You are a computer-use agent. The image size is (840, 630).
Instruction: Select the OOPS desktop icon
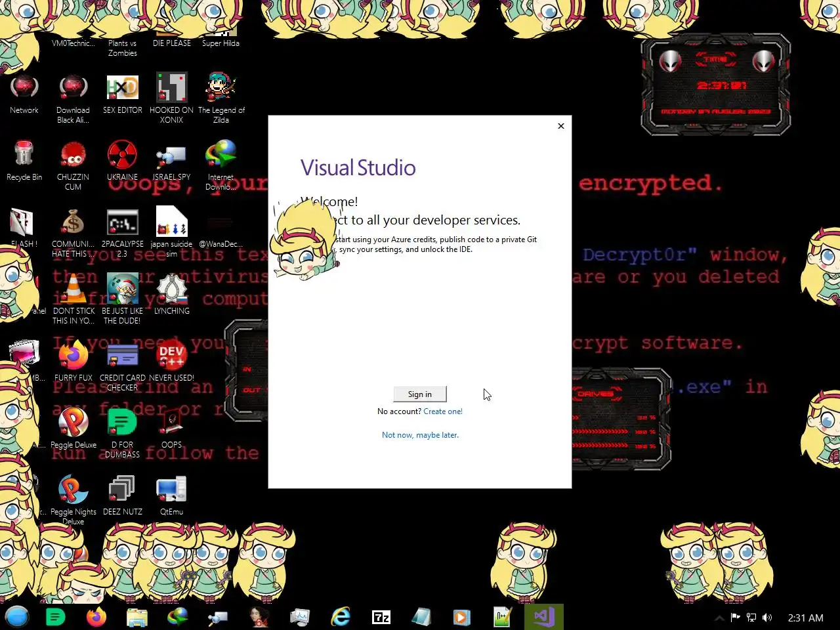171,429
